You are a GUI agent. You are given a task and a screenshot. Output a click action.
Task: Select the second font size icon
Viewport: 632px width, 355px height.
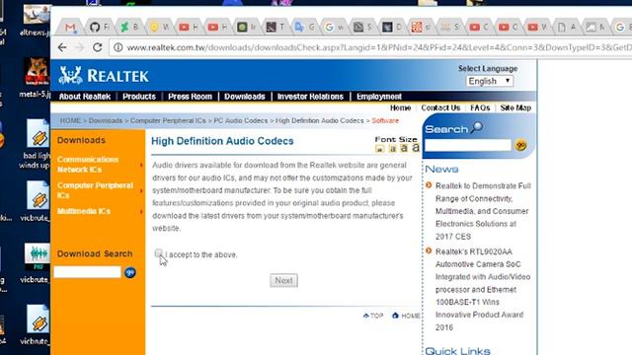pyautogui.click(x=392, y=149)
